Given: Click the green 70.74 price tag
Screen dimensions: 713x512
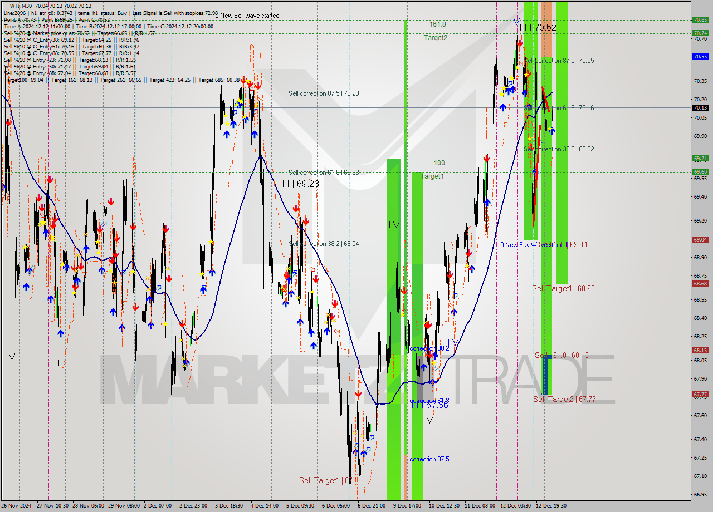Looking at the screenshot, I should point(700,33).
